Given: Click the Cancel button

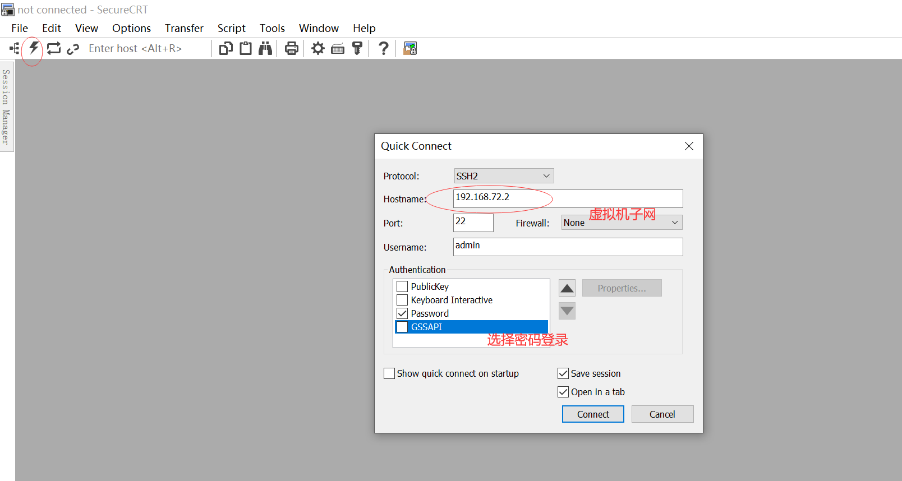Looking at the screenshot, I should [662, 414].
